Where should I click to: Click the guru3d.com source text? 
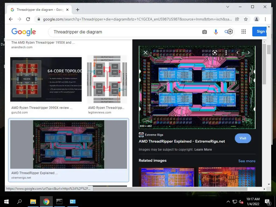click(19, 112)
